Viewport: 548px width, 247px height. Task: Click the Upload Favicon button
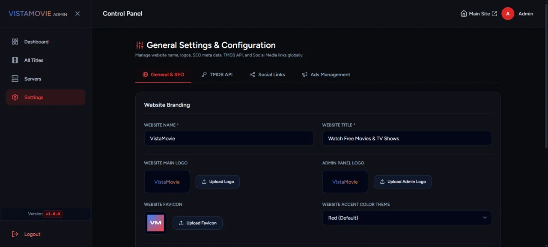point(197,223)
